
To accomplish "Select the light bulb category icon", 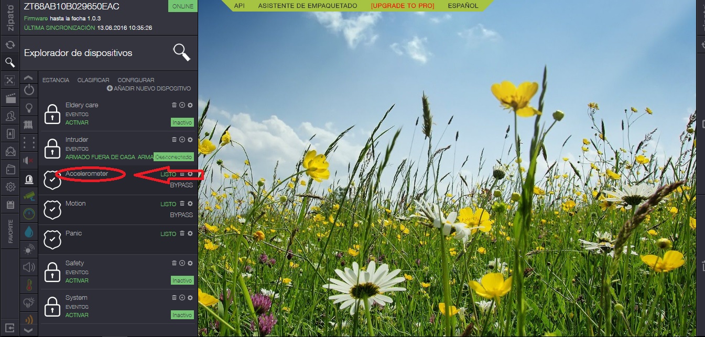I will pos(29,107).
